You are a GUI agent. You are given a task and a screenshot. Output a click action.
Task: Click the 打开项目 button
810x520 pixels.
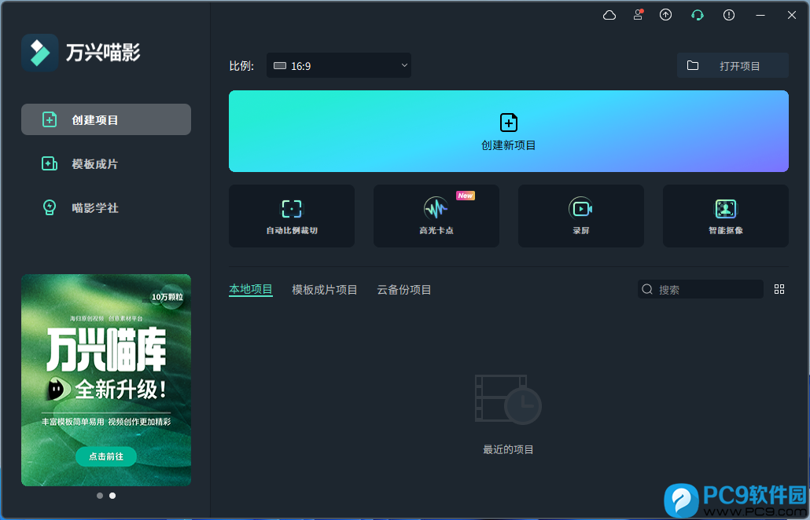pyautogui.click(x=732, y=65)
